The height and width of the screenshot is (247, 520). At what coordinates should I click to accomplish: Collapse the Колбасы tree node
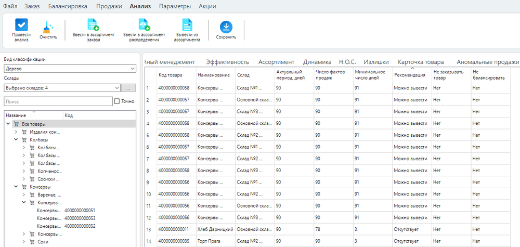16,140
